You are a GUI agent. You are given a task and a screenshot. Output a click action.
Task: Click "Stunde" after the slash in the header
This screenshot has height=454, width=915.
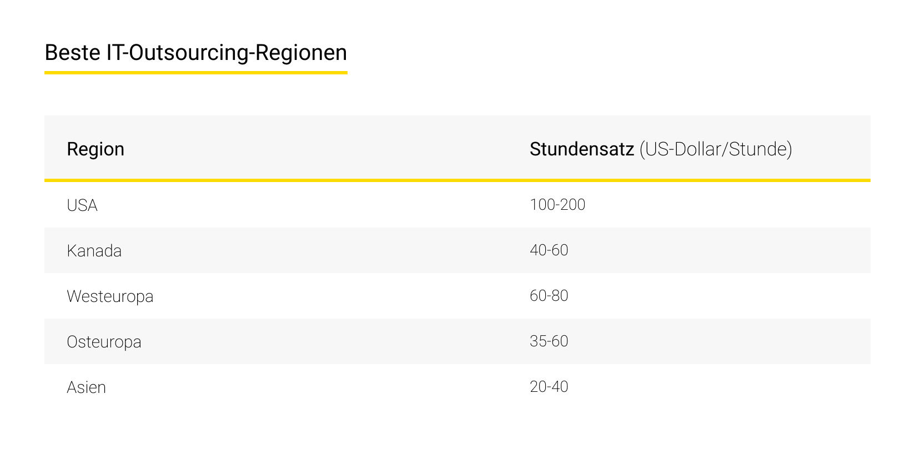click(757, 149)
